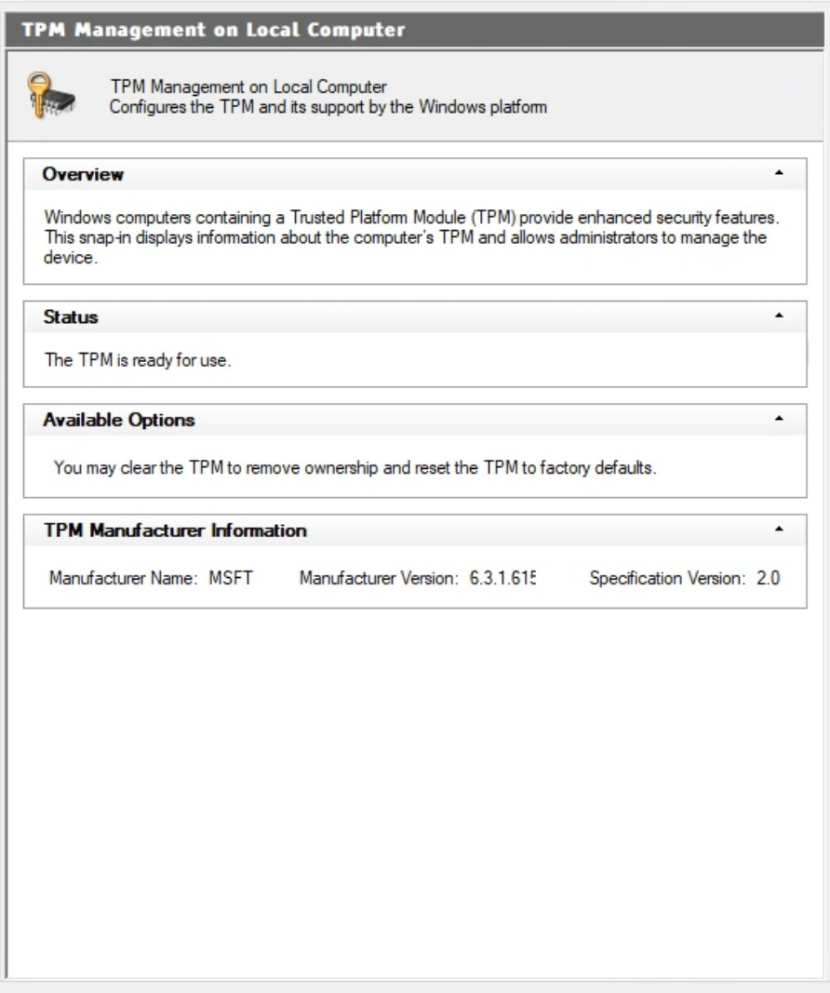Image resolution: width=830 pixels, height=993 pixels.
Task: Click 'Configures the TPM and its support' description
Action: tap(328, 107)
